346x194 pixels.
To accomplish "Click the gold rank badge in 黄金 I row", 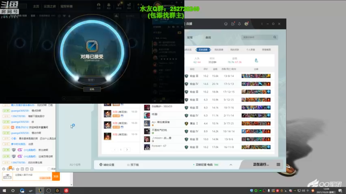I will coord(186,123).
